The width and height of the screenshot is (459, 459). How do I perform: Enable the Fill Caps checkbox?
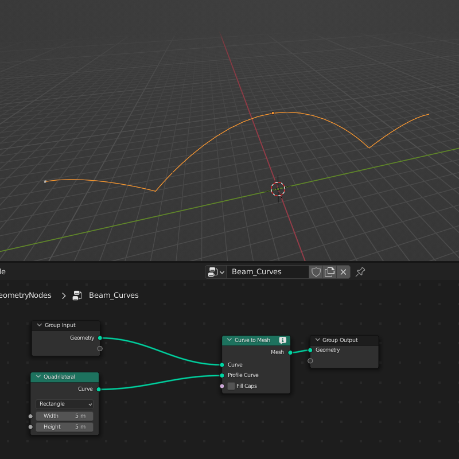click(x=231, y=386)
